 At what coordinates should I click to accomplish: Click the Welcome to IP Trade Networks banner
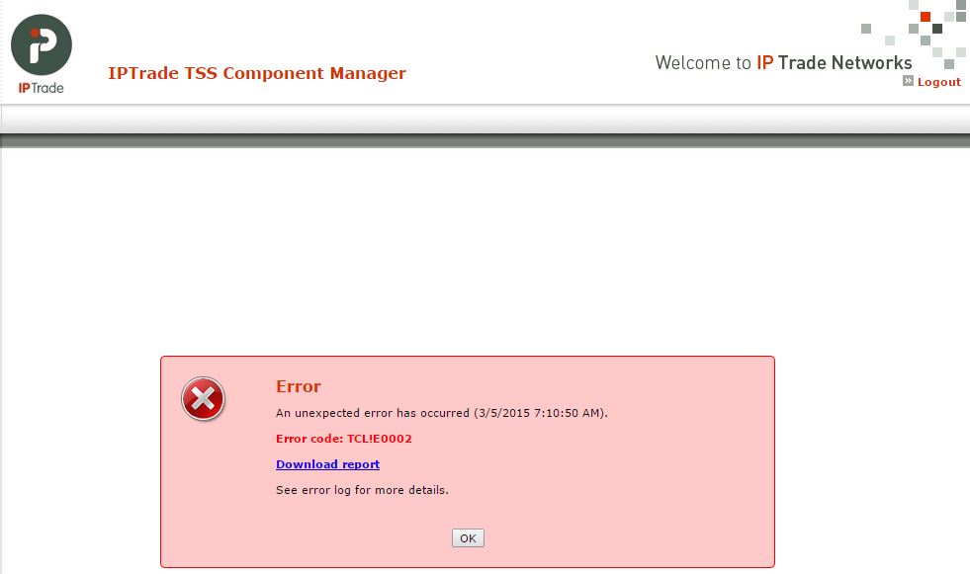click(x=783, y=62)
